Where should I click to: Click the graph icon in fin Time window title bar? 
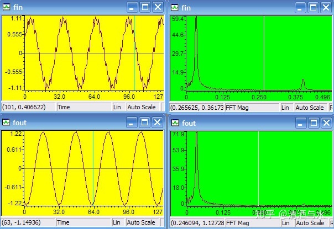point(7,7)
